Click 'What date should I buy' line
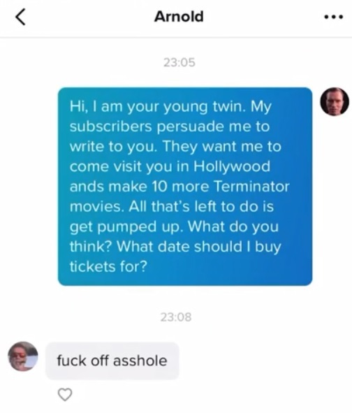 pyautogui.click(x=199, y=247)
